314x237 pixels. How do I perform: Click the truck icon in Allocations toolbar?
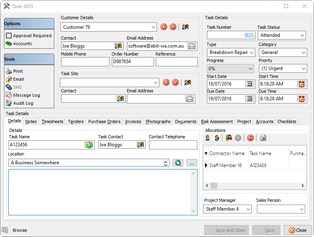coord(229,138)
